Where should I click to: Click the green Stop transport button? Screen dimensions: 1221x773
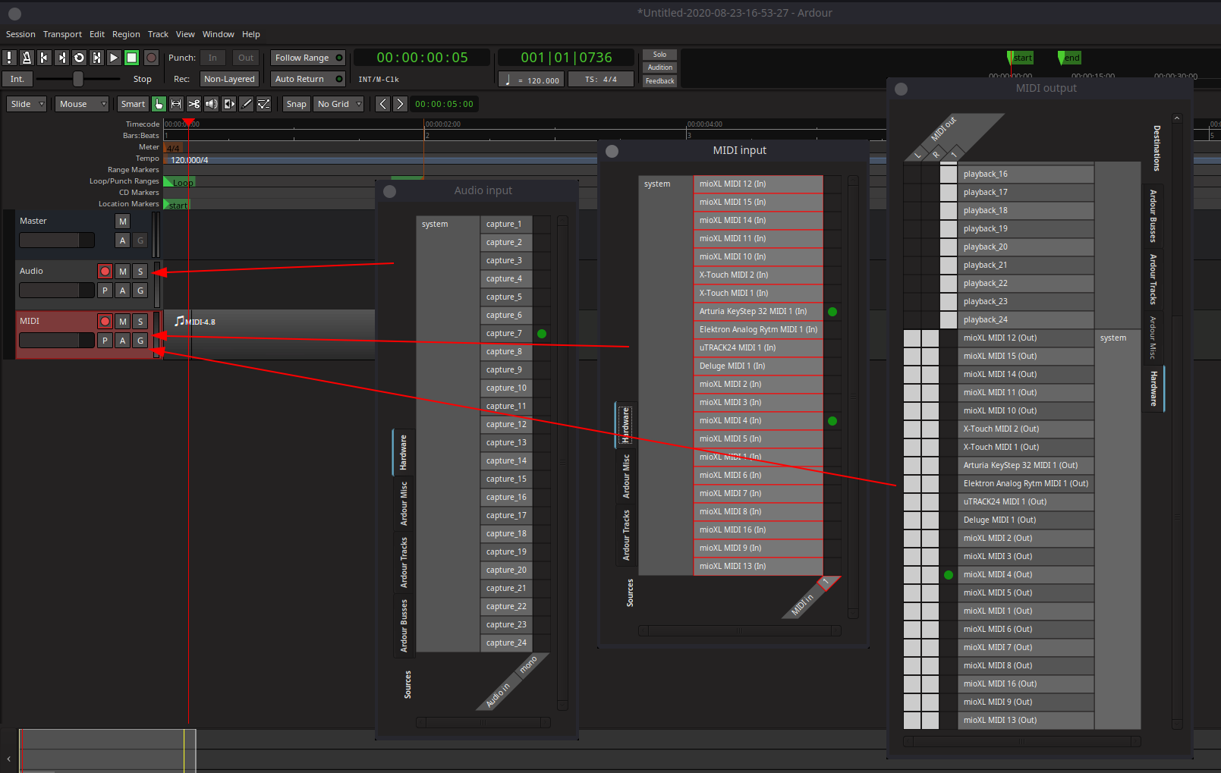tap(131, 58)
